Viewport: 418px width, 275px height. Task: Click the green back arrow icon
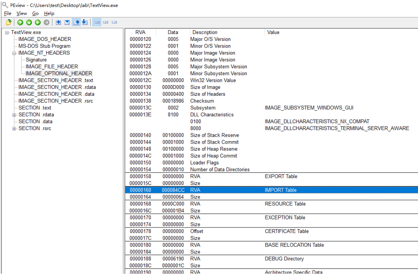click(x=38, y=23)
